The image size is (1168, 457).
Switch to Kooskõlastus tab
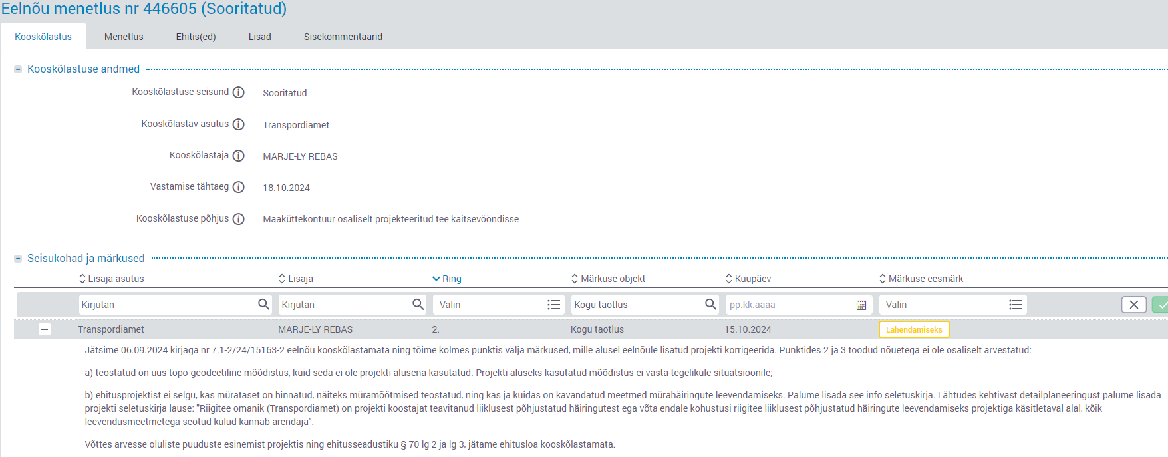click(x=43, y=37)
